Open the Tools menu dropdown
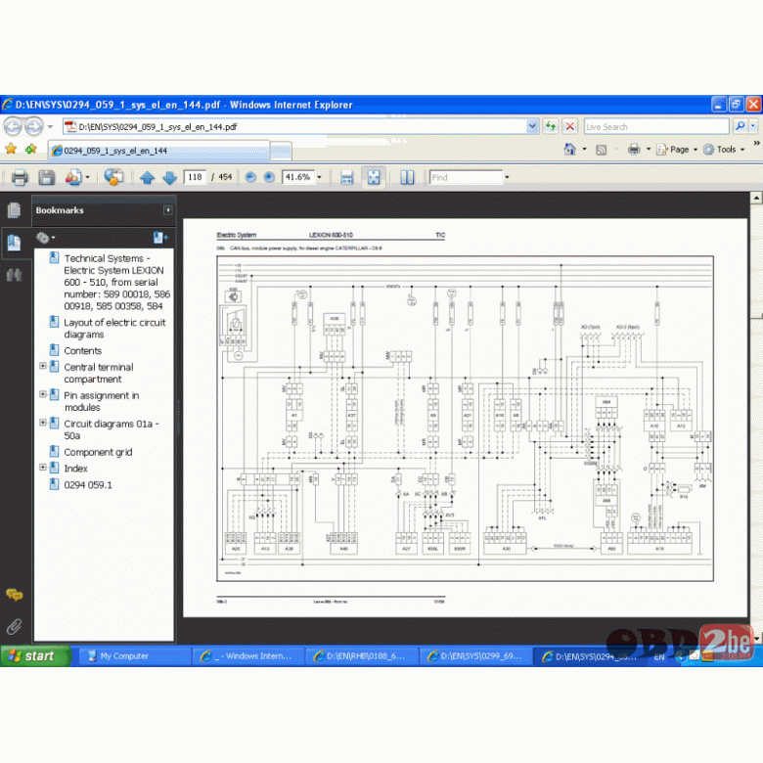This screenshot has height=763, width=763. [x=724, y=150]
